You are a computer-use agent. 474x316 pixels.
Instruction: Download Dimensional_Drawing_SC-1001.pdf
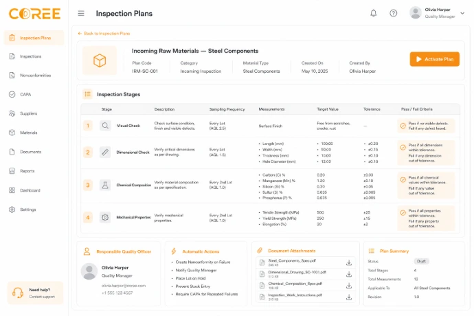(x=349, y=274)
